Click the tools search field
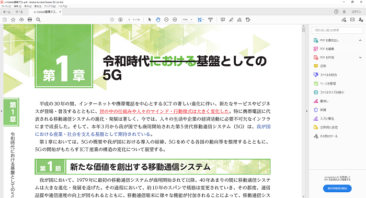Screen dimensions: 366x198 tap(337, 30)
